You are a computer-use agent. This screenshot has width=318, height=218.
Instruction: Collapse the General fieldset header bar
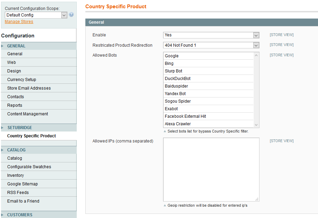click(201, 22)
